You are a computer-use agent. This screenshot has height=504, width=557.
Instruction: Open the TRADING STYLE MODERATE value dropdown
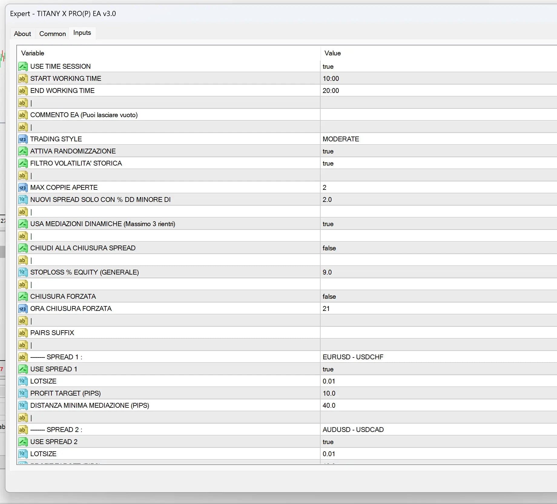[x=439, y=139]
